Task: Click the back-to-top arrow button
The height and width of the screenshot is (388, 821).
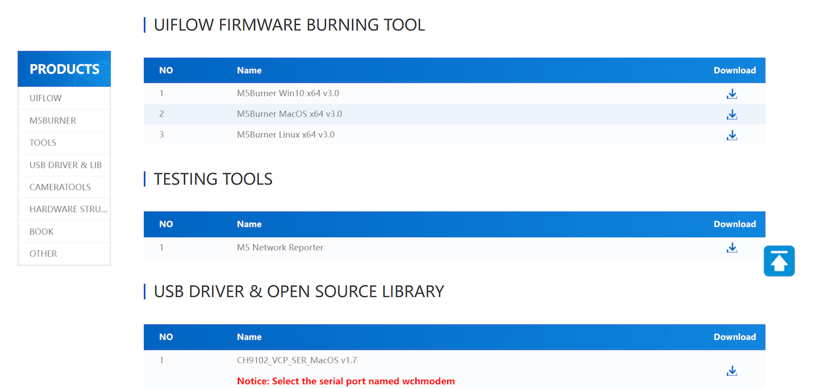Action: pos(779,261)
